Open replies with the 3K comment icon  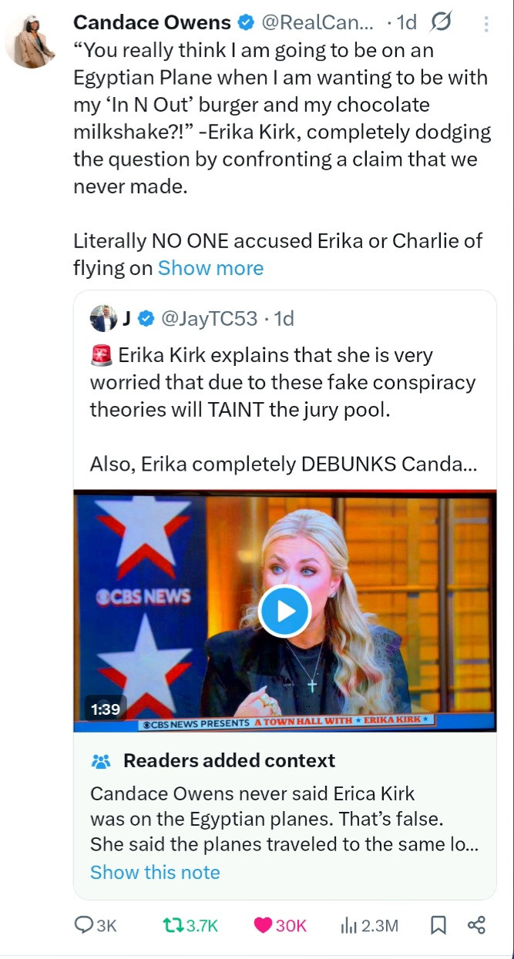click(x=84, y=925)
